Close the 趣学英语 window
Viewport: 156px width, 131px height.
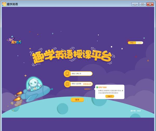click(150, 4)
